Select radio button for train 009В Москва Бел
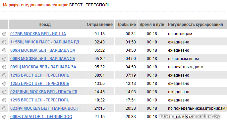 click(x=4, y=59)
